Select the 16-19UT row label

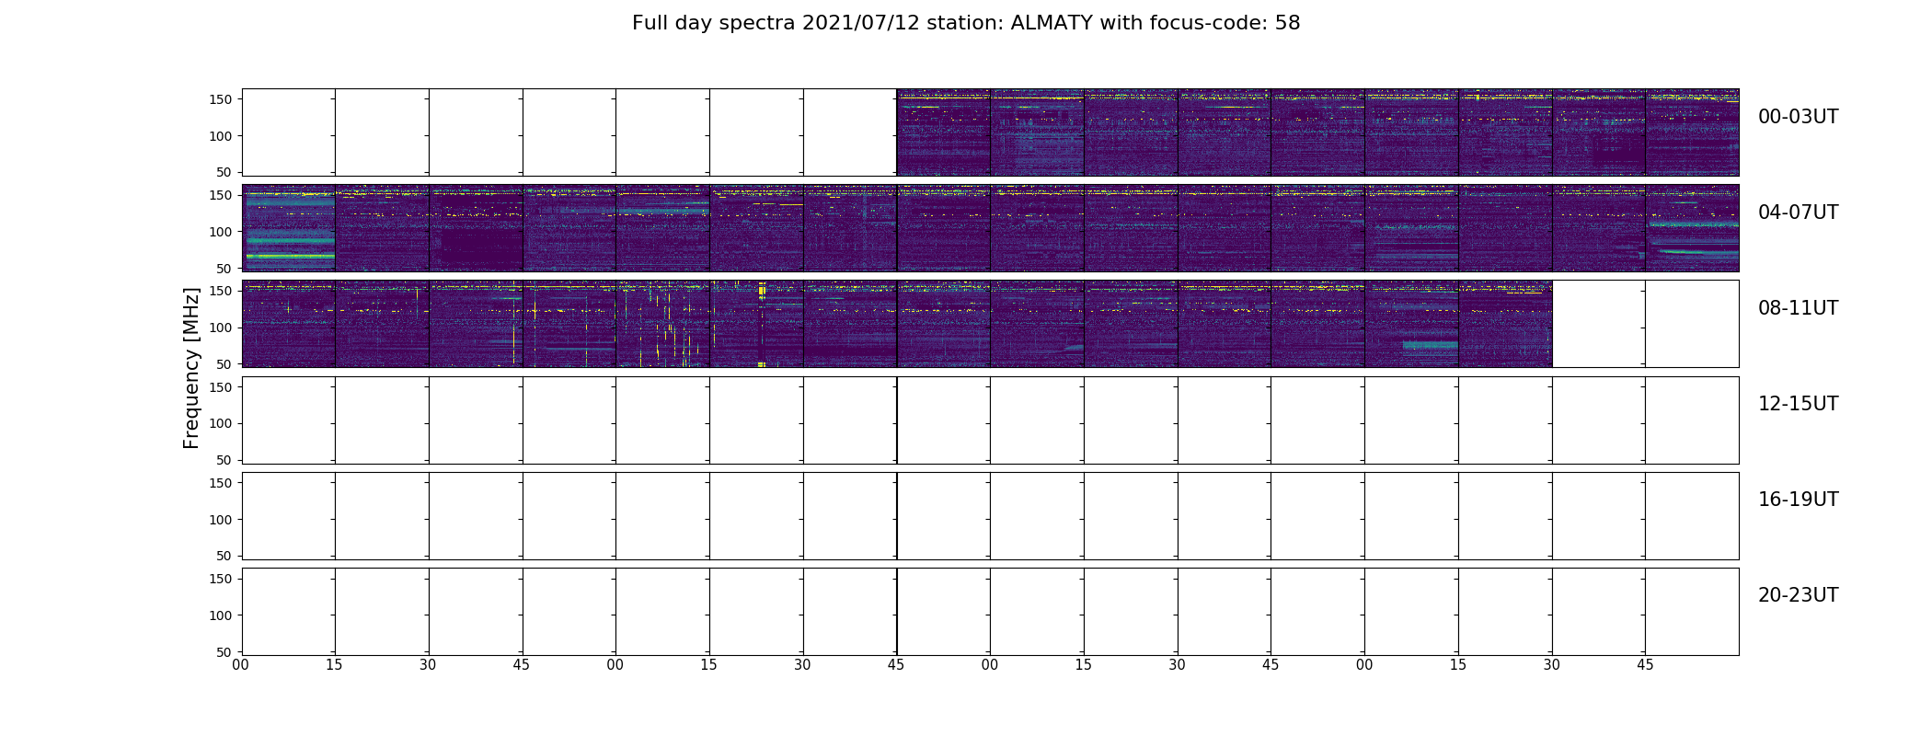point(1798,500)
